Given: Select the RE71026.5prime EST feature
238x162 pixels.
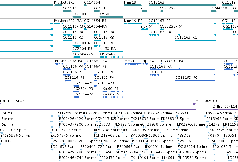Looking at the screenshot, I should [118, 116].
